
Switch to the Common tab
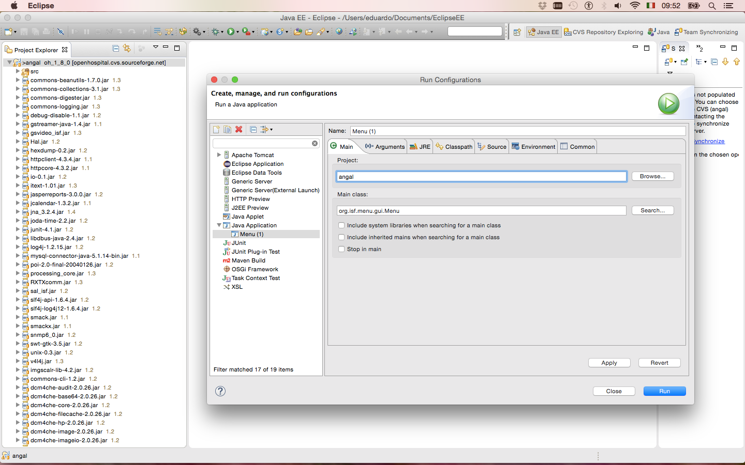577,147
